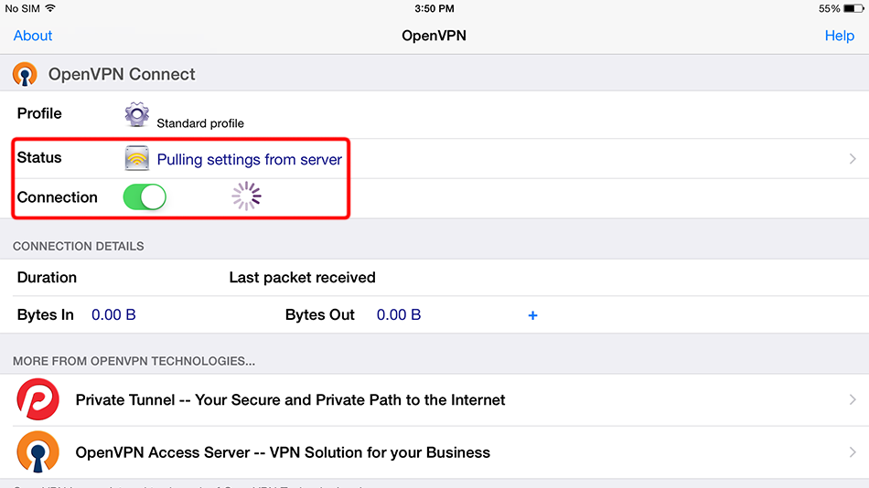Tap the Bytes Out value 0.00 B
This screenshot has width=869, height=488.
point(399,315)
